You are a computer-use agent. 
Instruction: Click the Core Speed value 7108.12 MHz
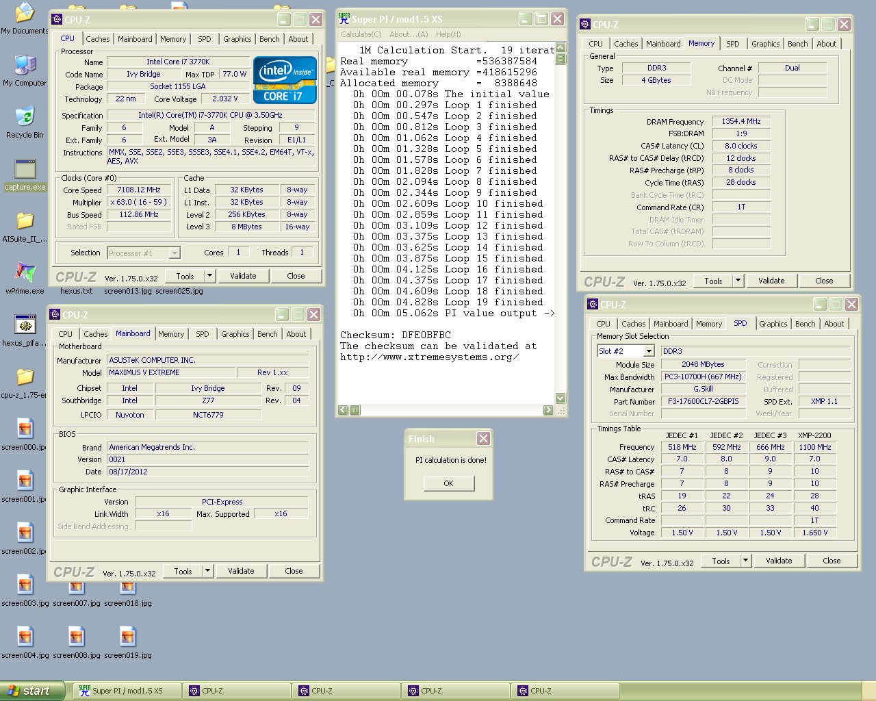[x=139, y=190]
